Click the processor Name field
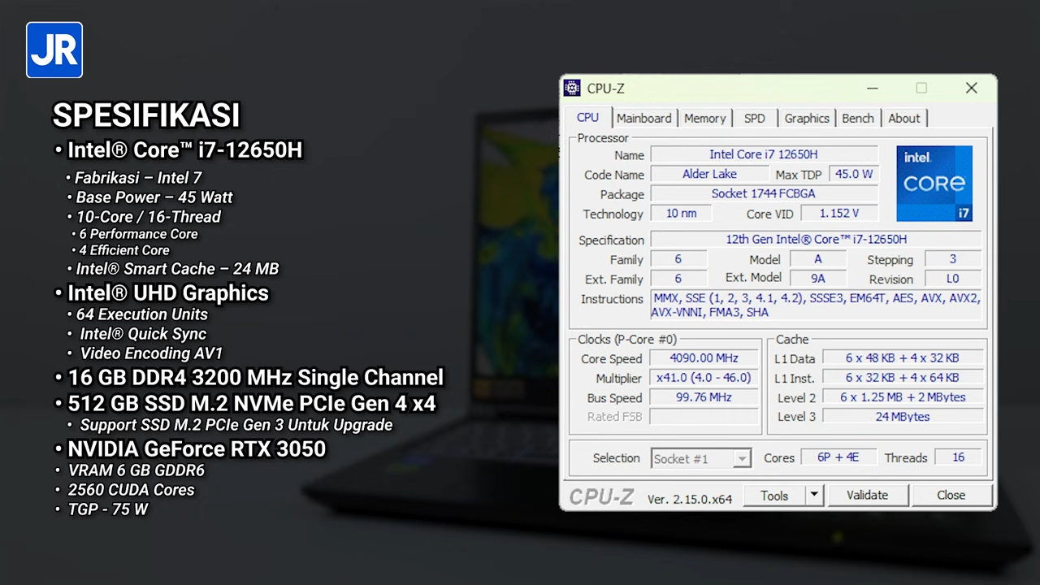The height and width of the screenshot is (585, 1040). [x=764, y=154]
